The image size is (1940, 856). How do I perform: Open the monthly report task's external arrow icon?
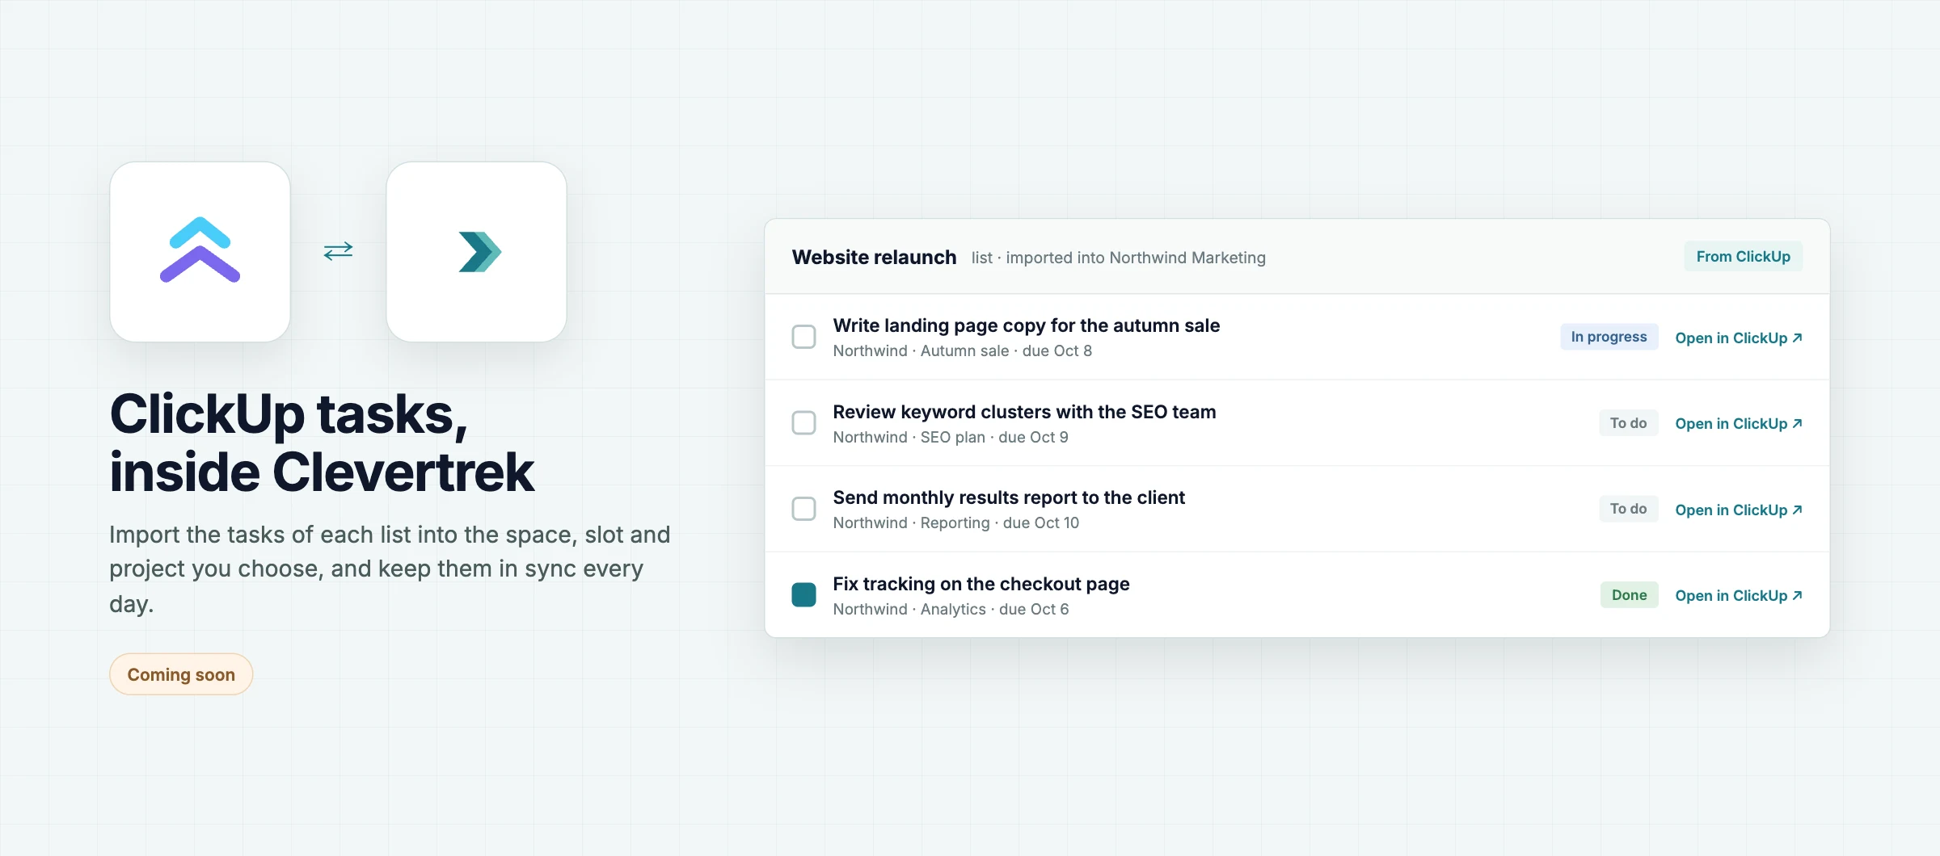(x=1797, y=510)
